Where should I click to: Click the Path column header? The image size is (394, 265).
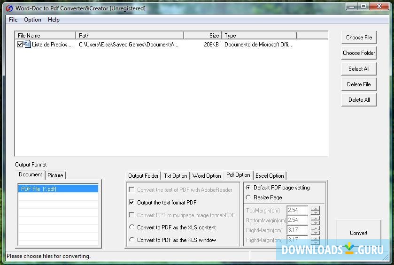130,35
